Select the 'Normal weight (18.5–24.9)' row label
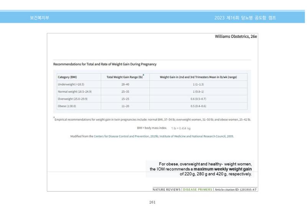Viewport: 307px width, 217px height. click(x=74, y=92)
